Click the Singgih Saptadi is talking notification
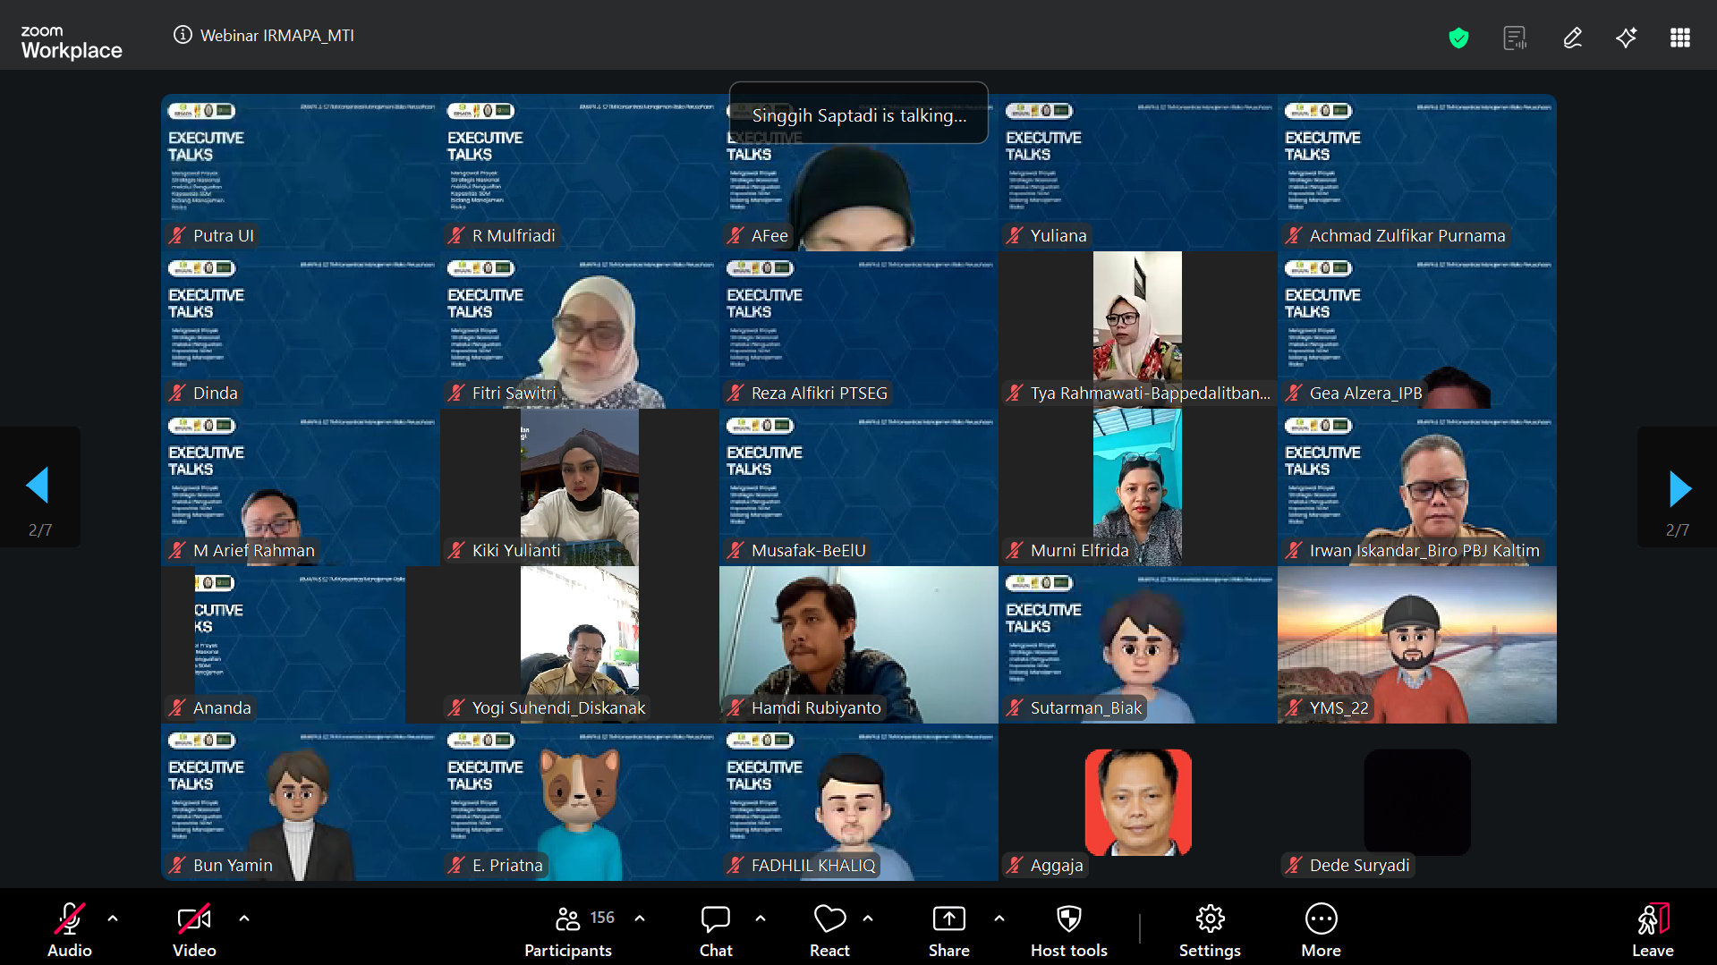Viewport: 1717px width, 965px height. pos(859,115)
